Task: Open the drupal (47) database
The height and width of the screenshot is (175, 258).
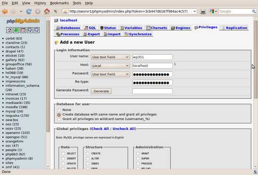Action: tap(14, 51)
